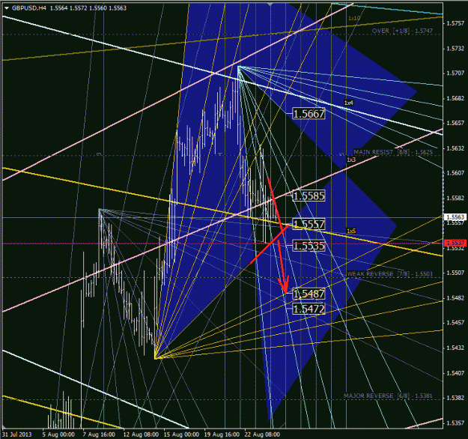Select the WEAK REVERSE [7/8] - 1.5503 label
The image size is (468, 439).
pyautogui.click(x=390, y=274)
